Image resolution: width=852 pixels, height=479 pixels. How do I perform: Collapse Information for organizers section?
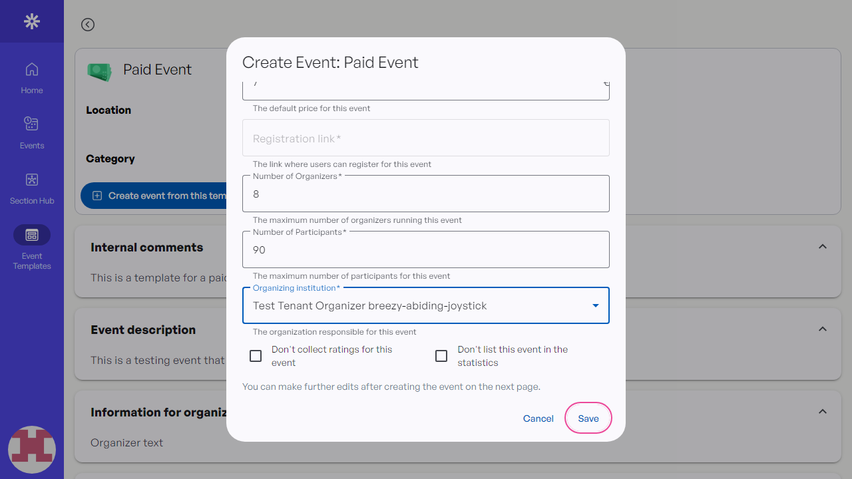click(822, 412)
